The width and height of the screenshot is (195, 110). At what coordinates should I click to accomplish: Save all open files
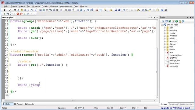pos(119,10)
